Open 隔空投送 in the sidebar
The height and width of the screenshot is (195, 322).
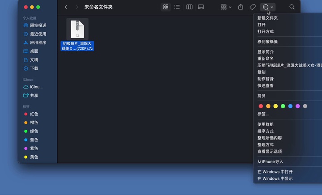point(38,25)
